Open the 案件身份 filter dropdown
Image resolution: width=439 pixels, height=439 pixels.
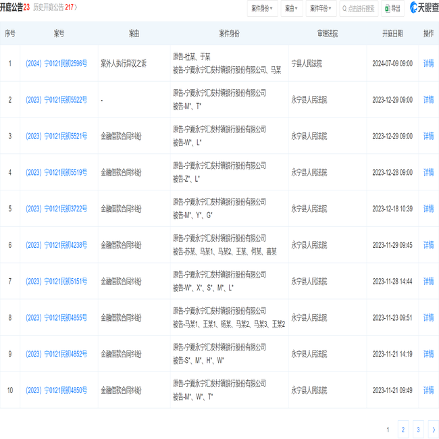pos(262,9)
